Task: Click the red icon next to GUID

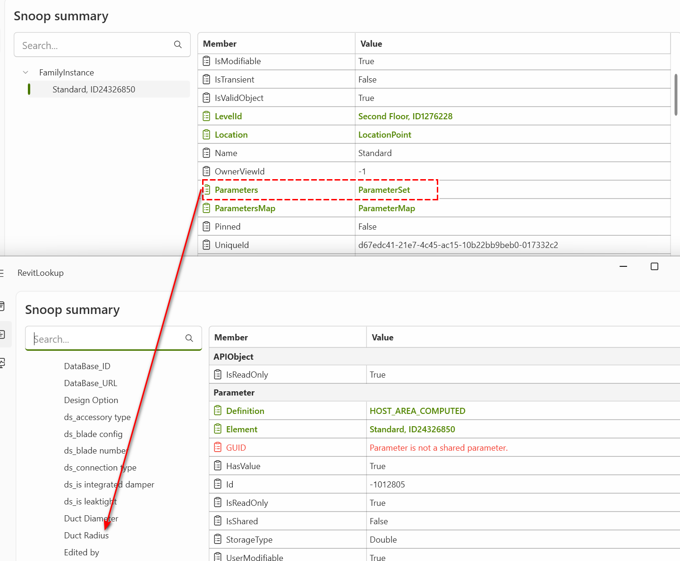Action: (x=218, y=447)
